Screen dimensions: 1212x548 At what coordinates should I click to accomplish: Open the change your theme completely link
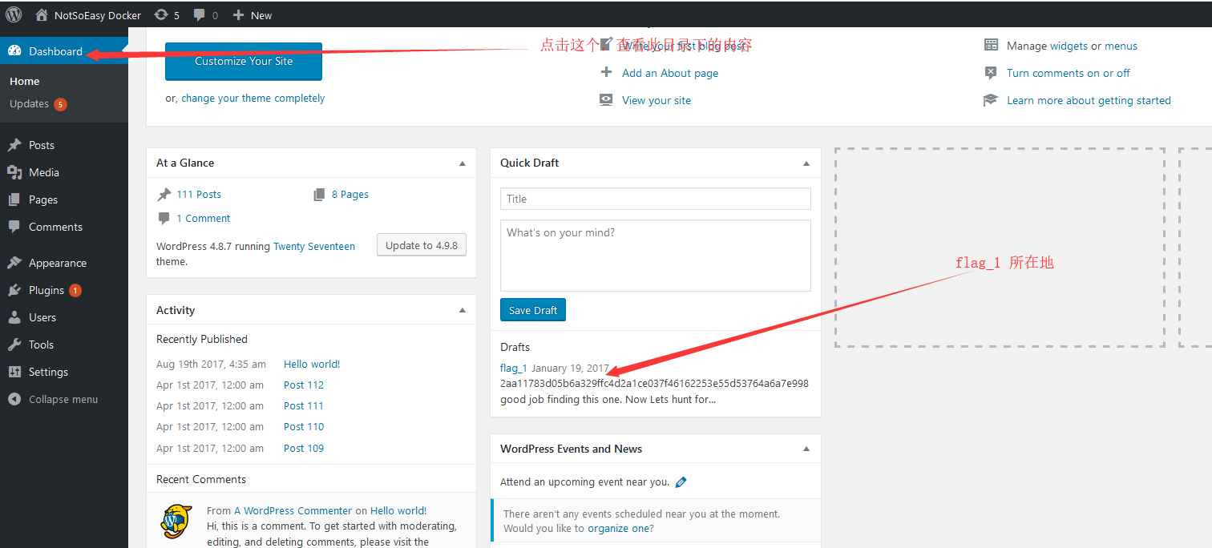[x=253, y=98]
